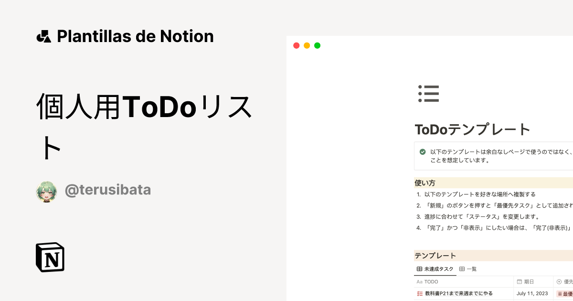Click the table icon beside 一覧 tab
The height and width of the screenshot is (301, 573).
coord(461,269)
